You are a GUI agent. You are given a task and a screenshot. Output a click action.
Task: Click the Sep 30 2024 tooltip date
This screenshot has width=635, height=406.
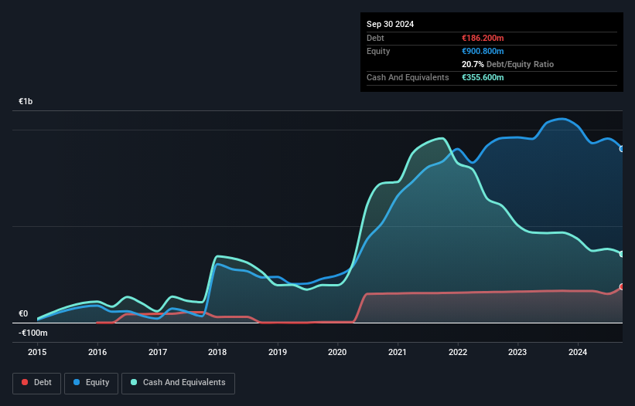click(x=391, y=24)
